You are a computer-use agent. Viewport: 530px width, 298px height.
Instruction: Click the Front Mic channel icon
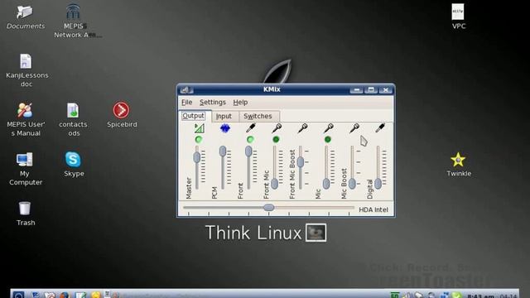tap(277, 127)
